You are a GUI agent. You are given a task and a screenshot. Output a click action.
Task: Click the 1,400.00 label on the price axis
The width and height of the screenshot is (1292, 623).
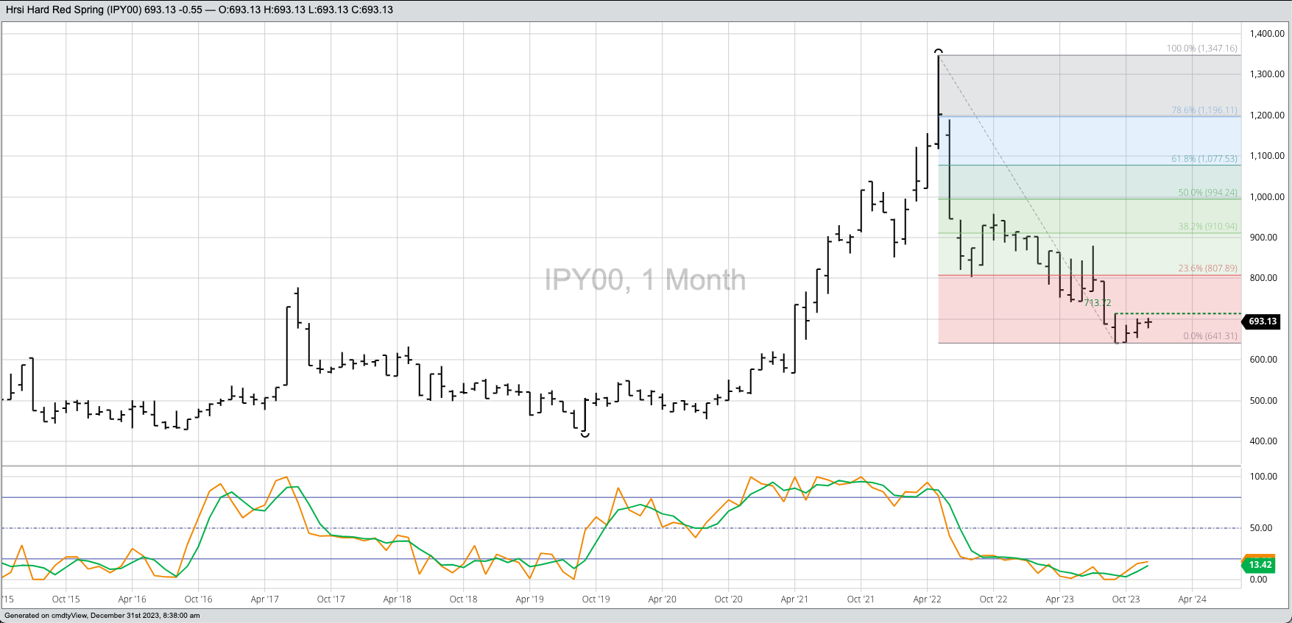tap(1267, 34)
